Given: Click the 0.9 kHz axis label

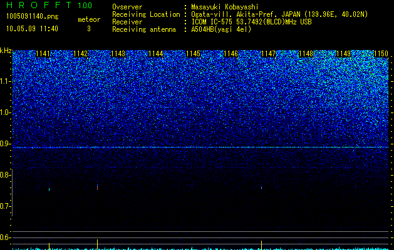Looking at the screenshot, I should 5,144.
